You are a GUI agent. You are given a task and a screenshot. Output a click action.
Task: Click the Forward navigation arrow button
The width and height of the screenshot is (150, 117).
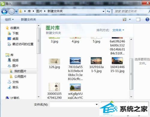pyautogui.click(x=11, y=11)
